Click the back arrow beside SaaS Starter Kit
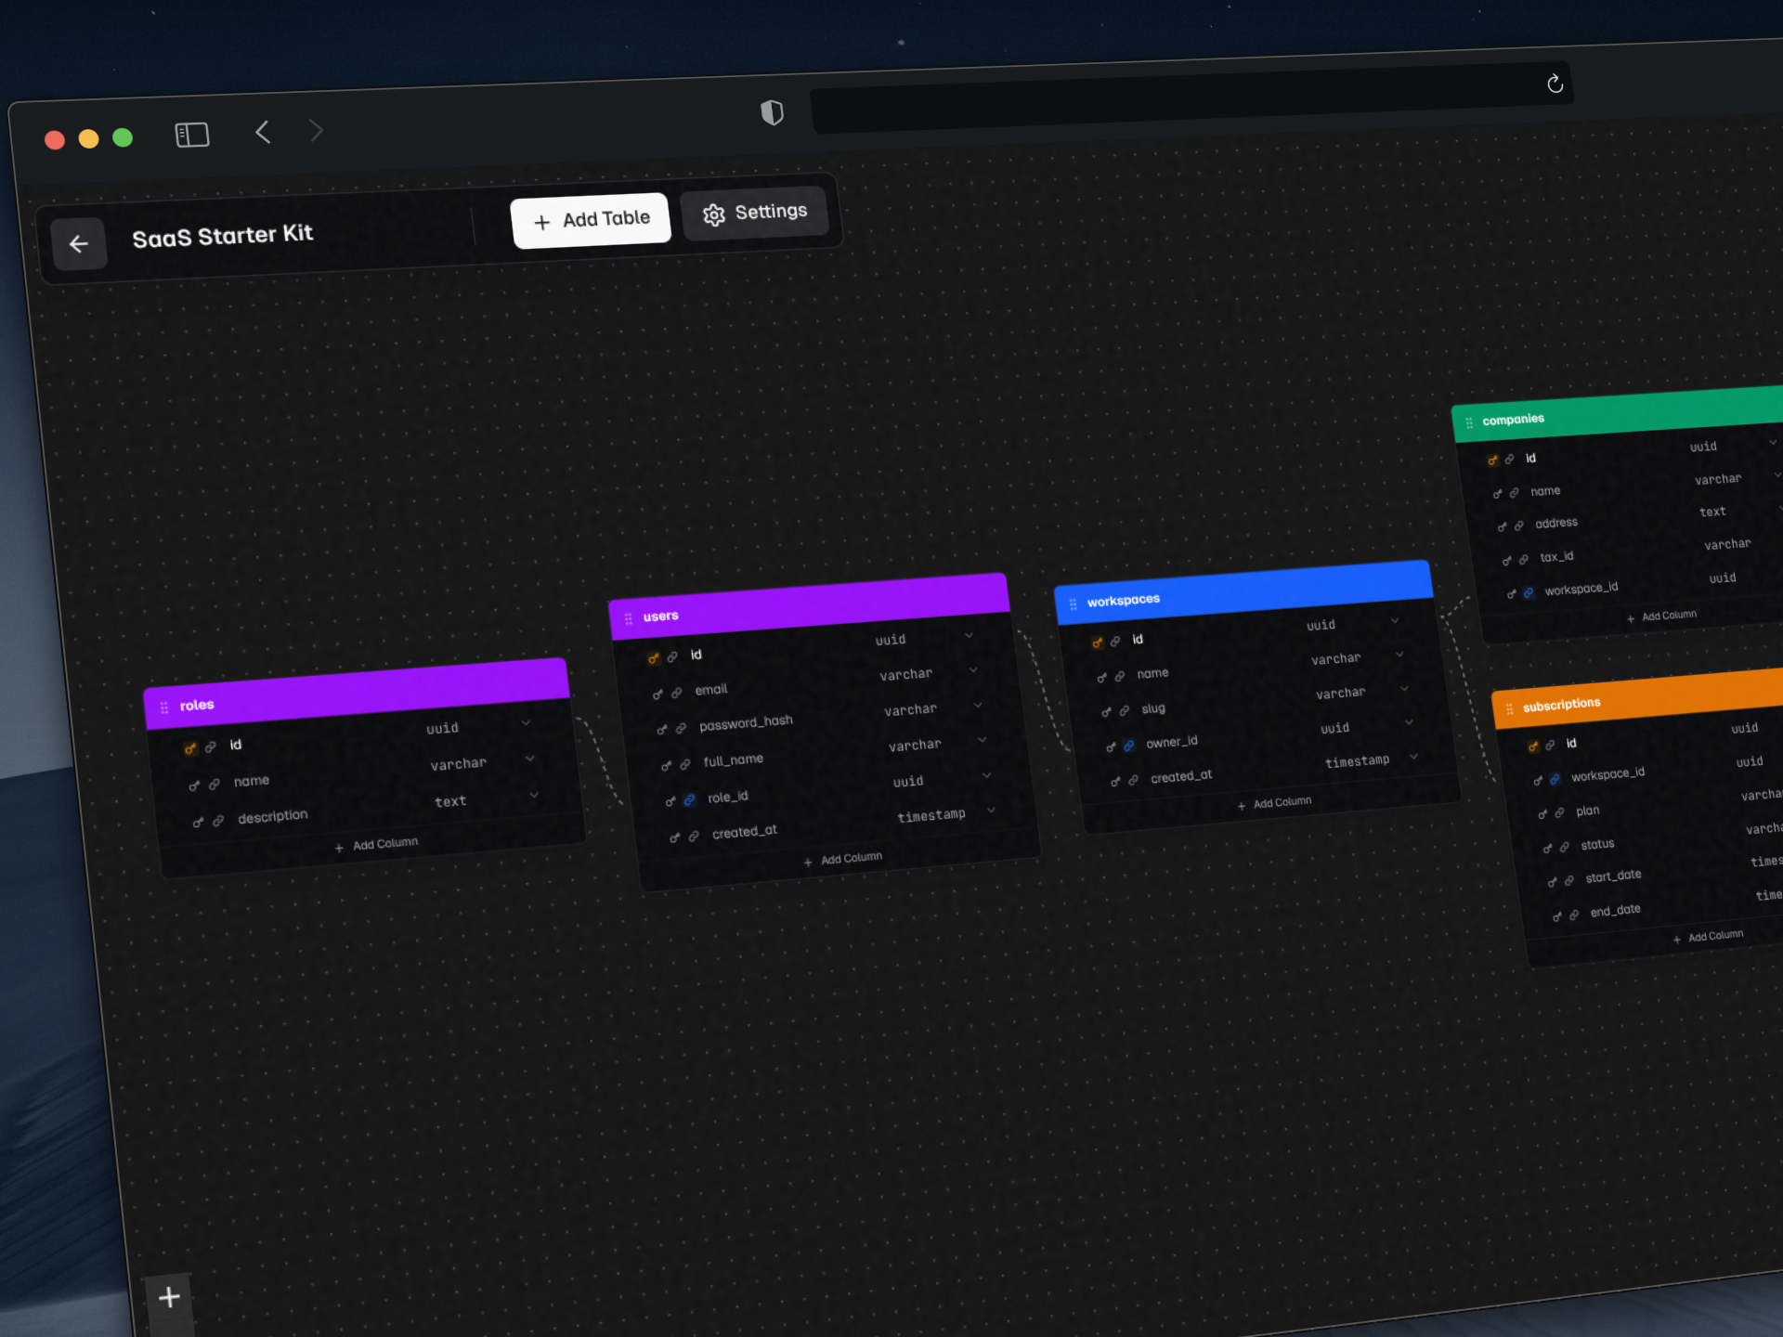Screen dimensions: 1783x1337 tap(79, 244)
